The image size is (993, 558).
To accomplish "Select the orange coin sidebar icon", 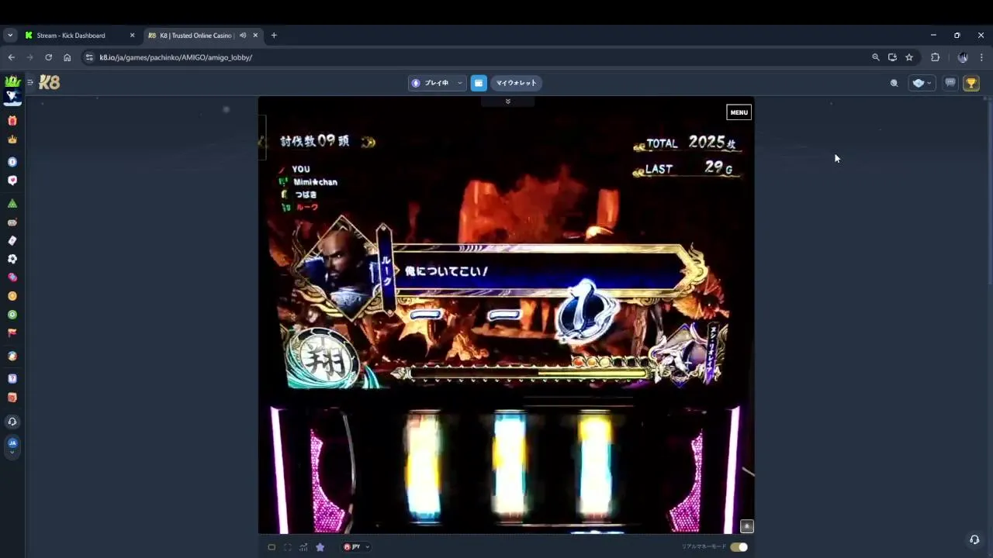I will pyautogui.click(x=12, y=296).
